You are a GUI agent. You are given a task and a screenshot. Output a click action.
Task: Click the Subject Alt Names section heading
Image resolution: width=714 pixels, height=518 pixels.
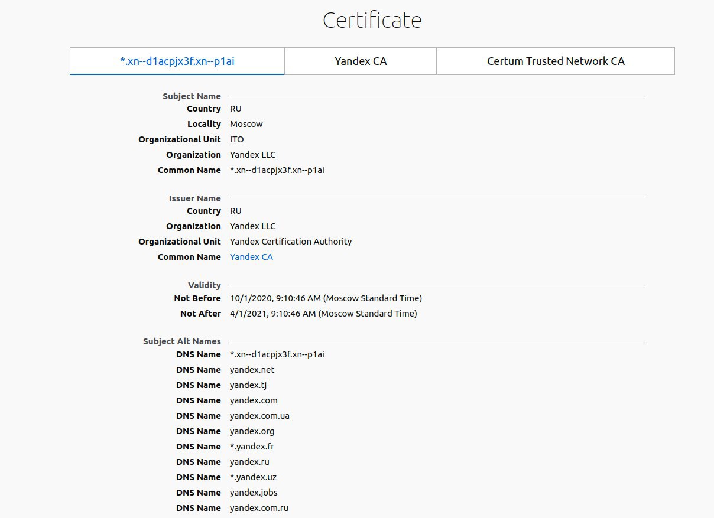(181, 341)
